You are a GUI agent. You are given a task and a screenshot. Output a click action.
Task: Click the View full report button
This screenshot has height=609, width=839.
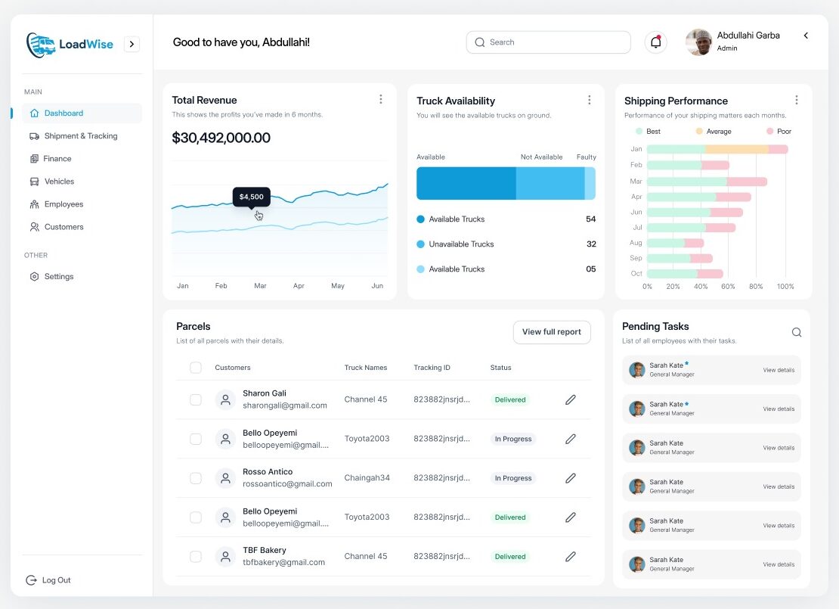coord(551,332)
